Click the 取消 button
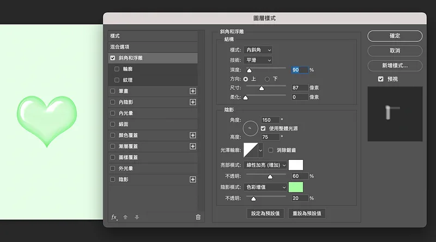Image resolution: width=436 pixels, height=242 pixels. [x=395, y=51]
